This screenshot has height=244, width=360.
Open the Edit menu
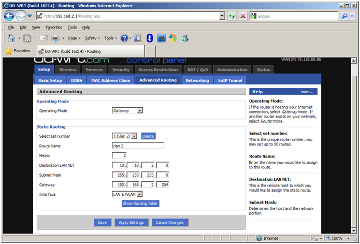coord(23,27)
